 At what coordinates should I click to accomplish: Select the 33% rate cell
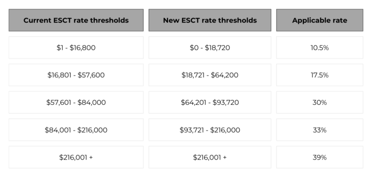(x=320, y=130)
